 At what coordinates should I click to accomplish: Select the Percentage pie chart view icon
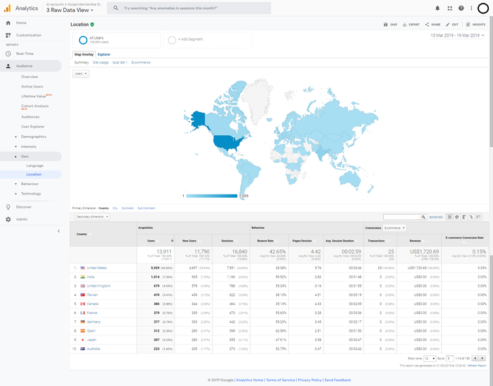click(x=457, y=217)
